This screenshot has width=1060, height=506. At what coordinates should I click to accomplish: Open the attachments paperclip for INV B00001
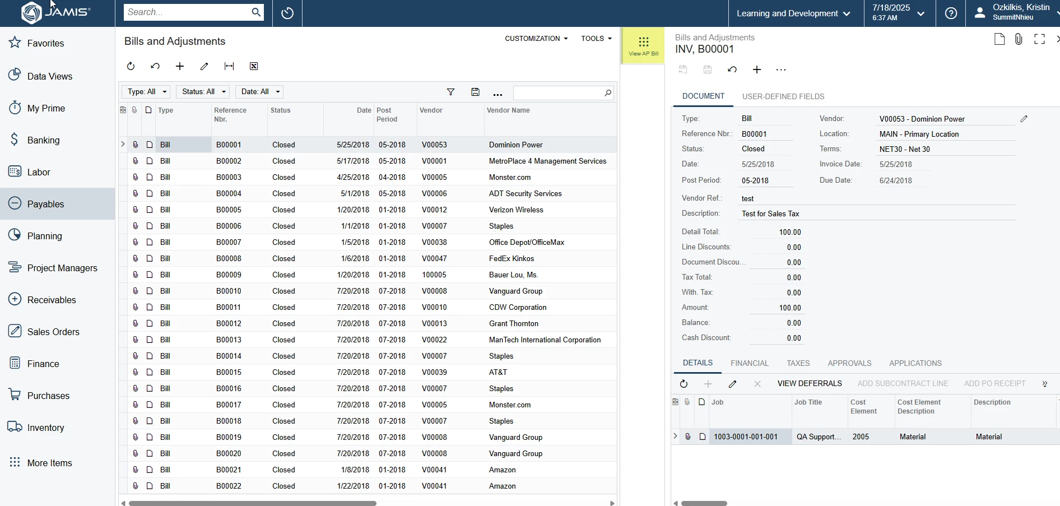pos(1019,39)
